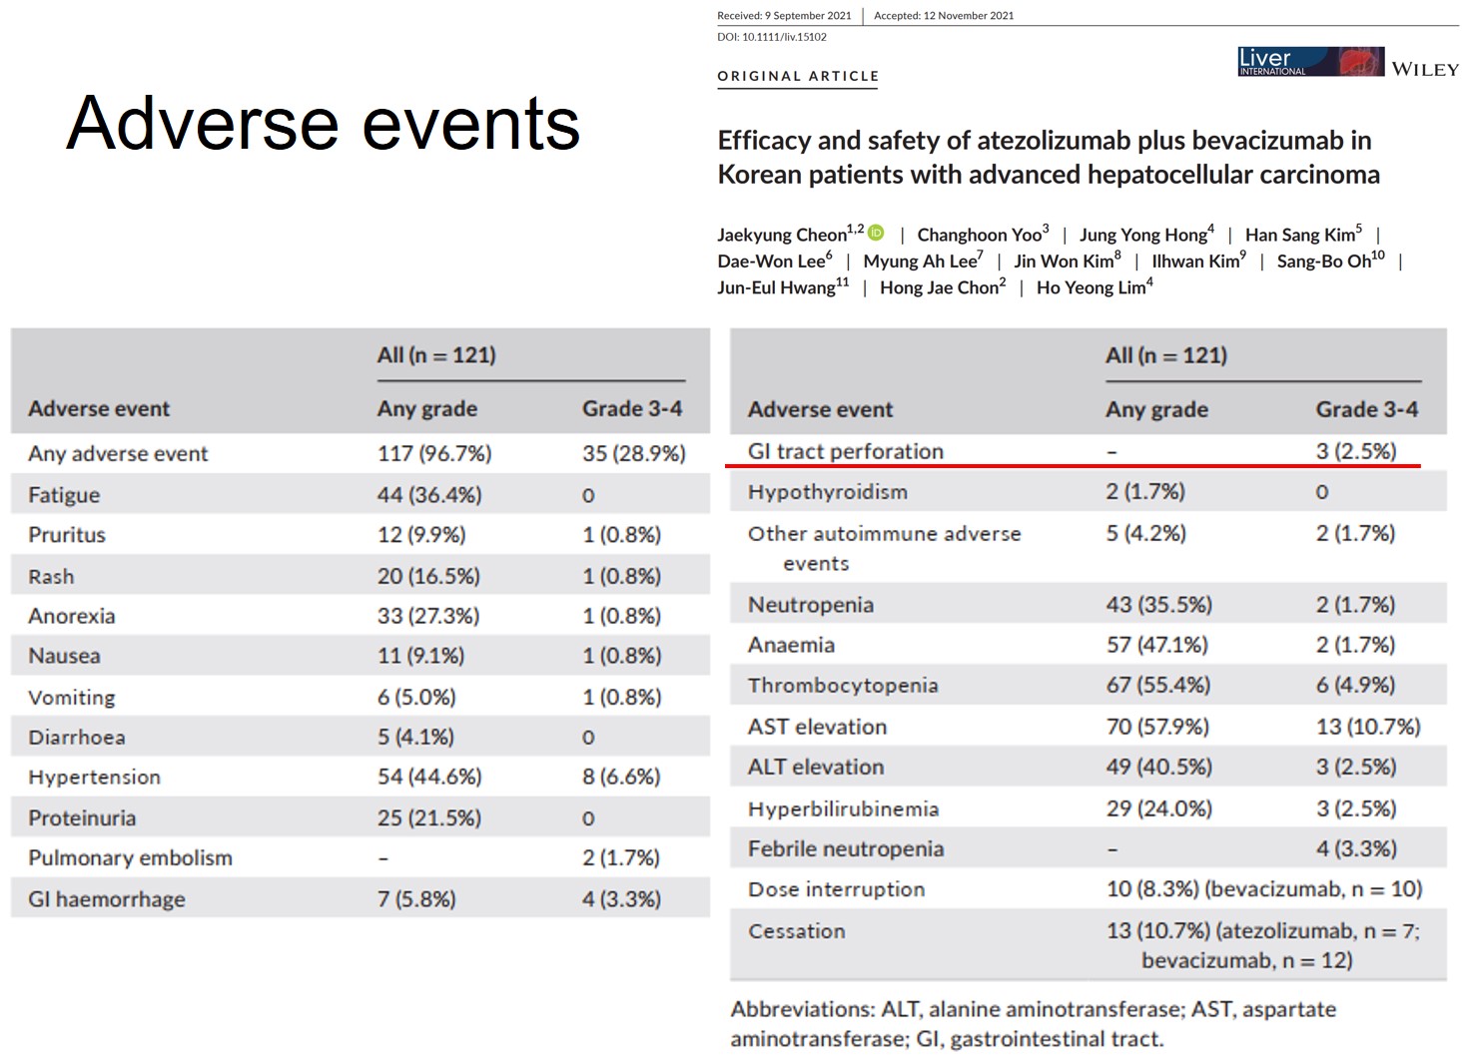Click the "Nausea" row label
This screenshot has height=1062, width=1469.
click(64, 656)
